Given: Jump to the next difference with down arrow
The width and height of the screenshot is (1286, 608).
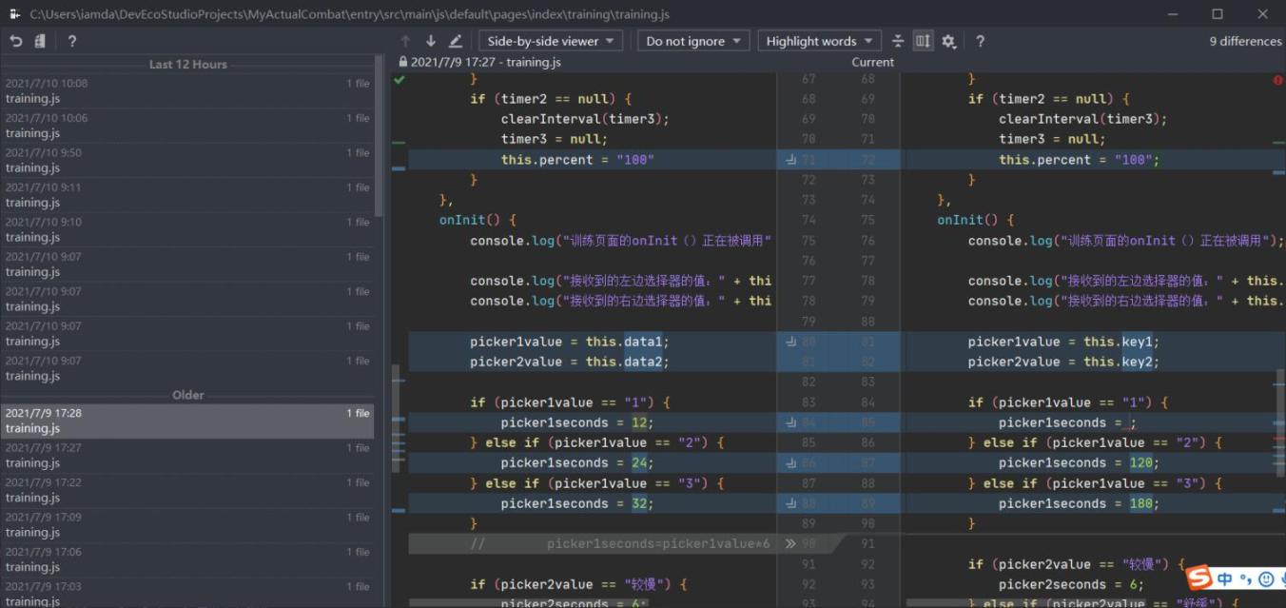Looking at the screenshot, I should pos(430,41).
